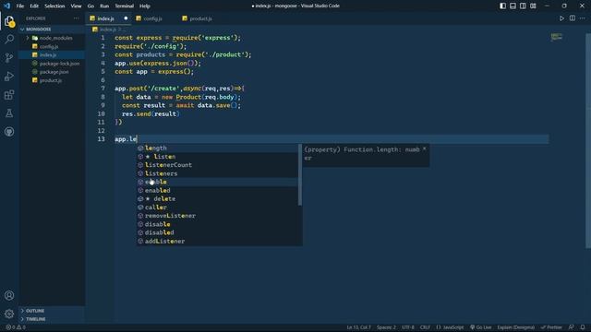
Task: Open errors and warnings status indicator
Action: (16, 327)
